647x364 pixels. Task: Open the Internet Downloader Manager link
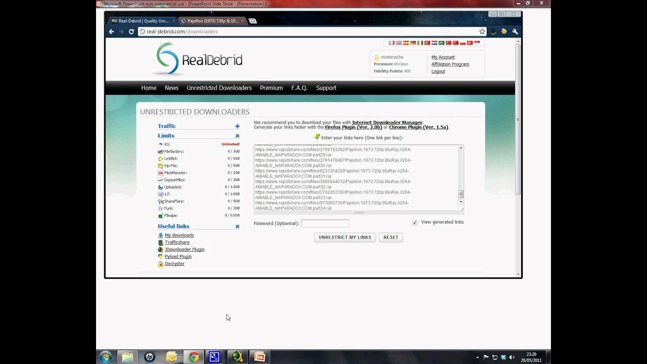387,122
